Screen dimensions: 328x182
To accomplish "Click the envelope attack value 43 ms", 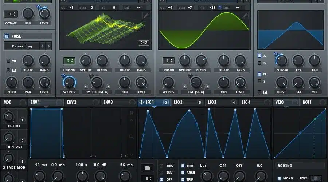I will pos(41,165).
